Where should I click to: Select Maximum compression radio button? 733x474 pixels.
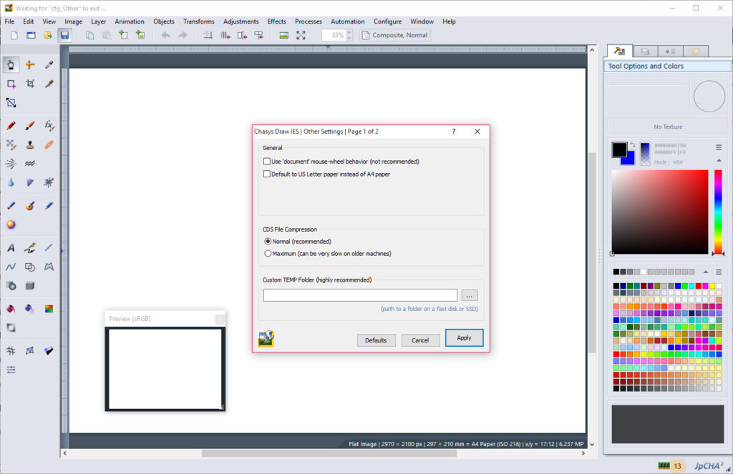[x=268, y=254]
